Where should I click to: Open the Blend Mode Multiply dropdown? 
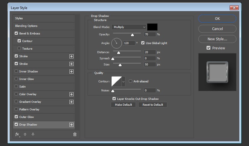click(x=129, y=27)
